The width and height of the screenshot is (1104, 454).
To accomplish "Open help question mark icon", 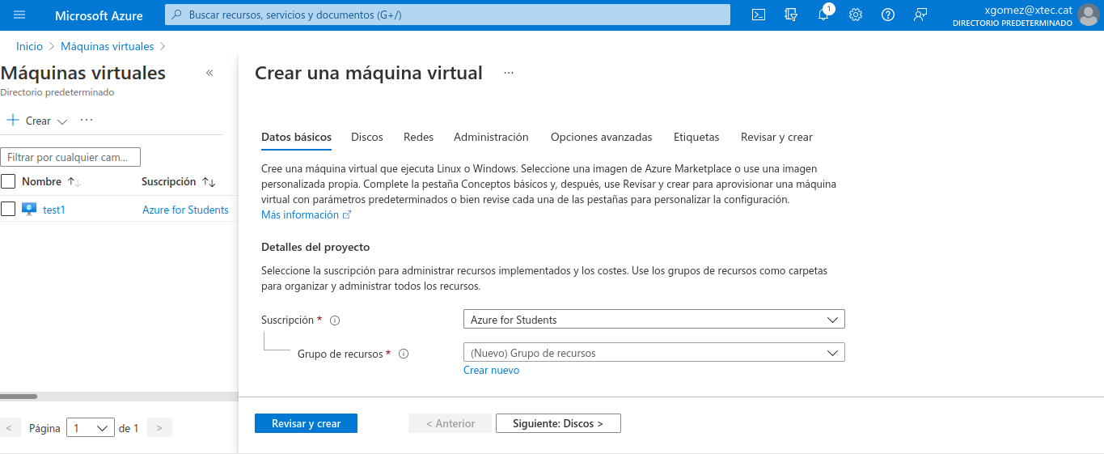I will click(x=888, y=15).
